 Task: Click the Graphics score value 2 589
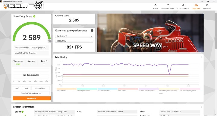(74, 20)
